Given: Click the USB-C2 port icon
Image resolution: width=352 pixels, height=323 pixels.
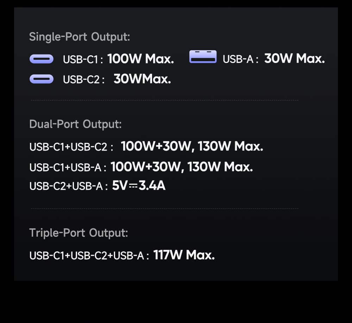Looking at the screenshot, I should click(x=42, y=79).
